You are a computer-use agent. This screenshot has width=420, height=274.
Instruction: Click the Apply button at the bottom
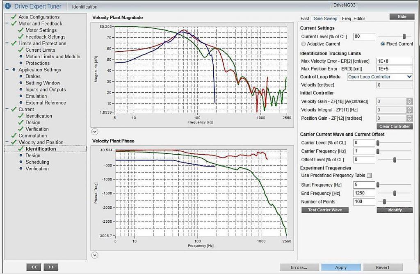(x=341, y=267)
